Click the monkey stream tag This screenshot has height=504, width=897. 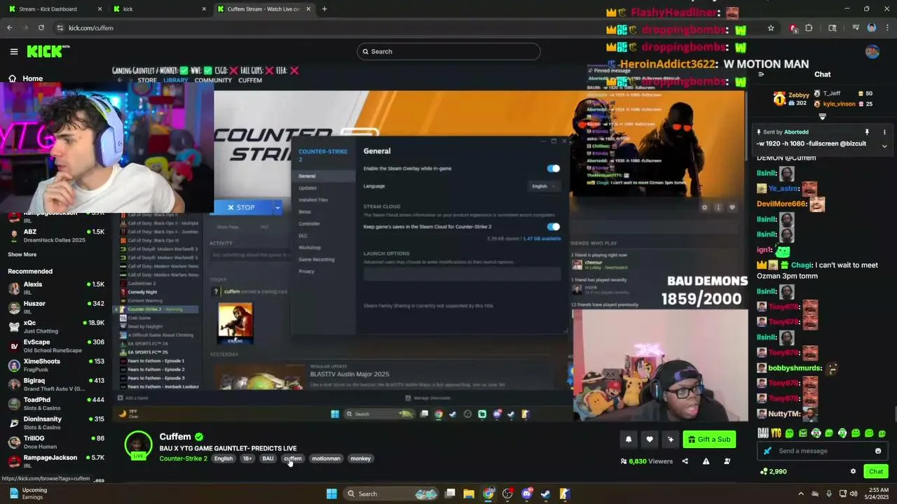point(360,458)
